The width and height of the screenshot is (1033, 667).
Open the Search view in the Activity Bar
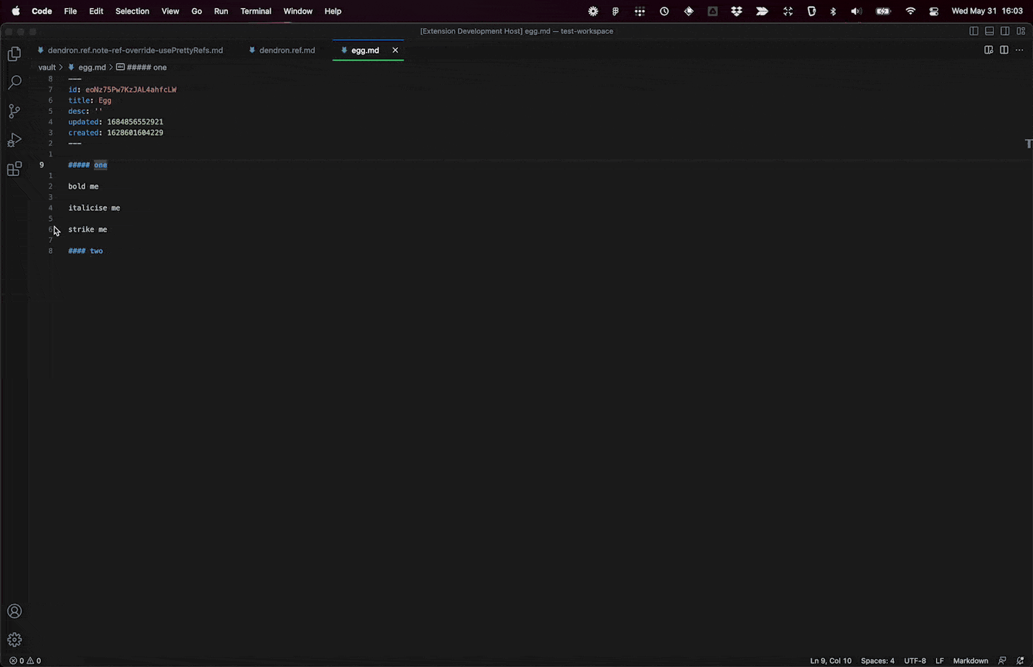coord(14,82)
